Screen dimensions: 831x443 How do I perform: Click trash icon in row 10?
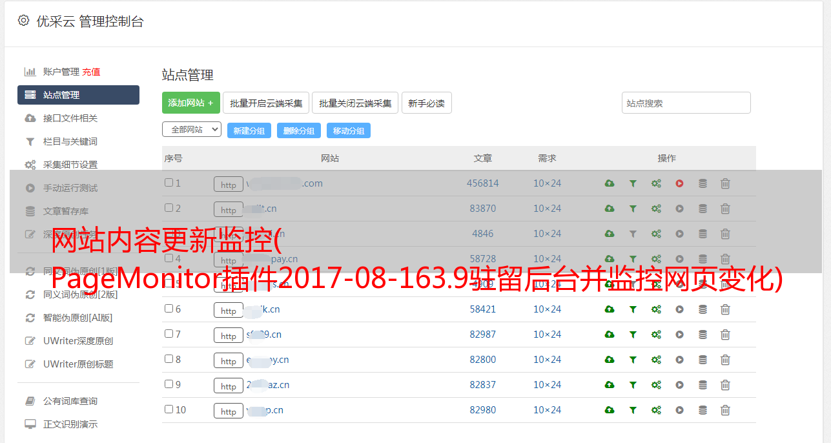pos(725,410)
